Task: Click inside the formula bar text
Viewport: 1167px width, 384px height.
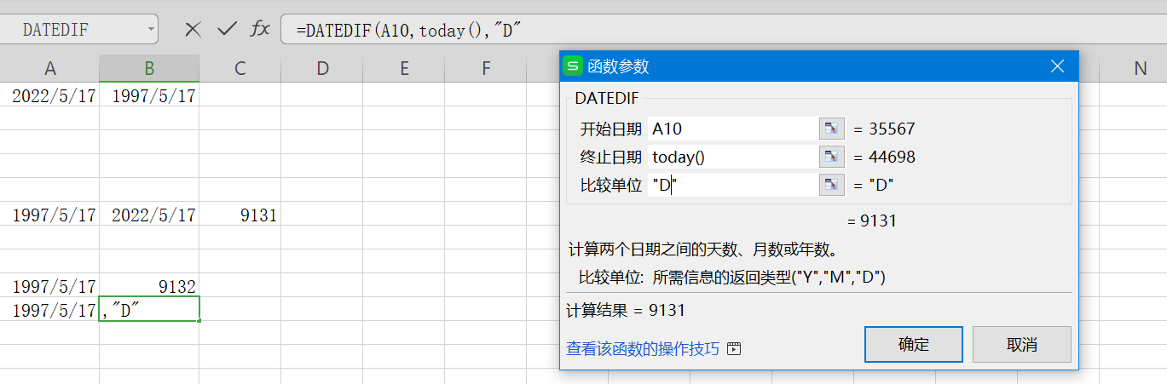Action: (597, 30)
